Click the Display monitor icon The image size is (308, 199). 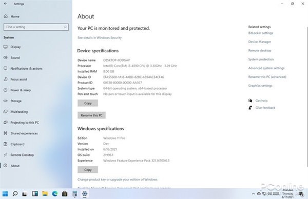pos(6,47)
